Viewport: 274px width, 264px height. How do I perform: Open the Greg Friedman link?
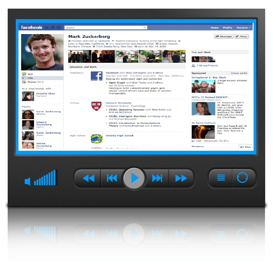pos(135,126)
